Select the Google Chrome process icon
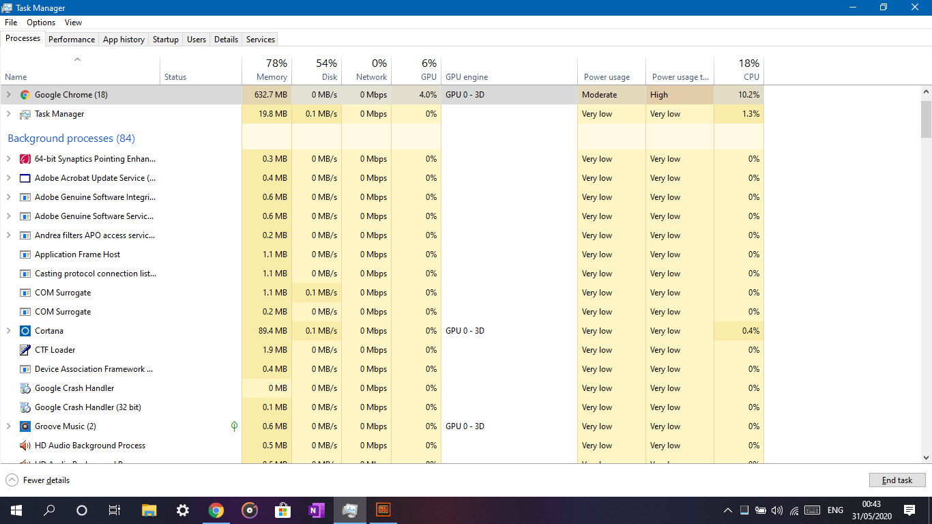 (25, 95)
